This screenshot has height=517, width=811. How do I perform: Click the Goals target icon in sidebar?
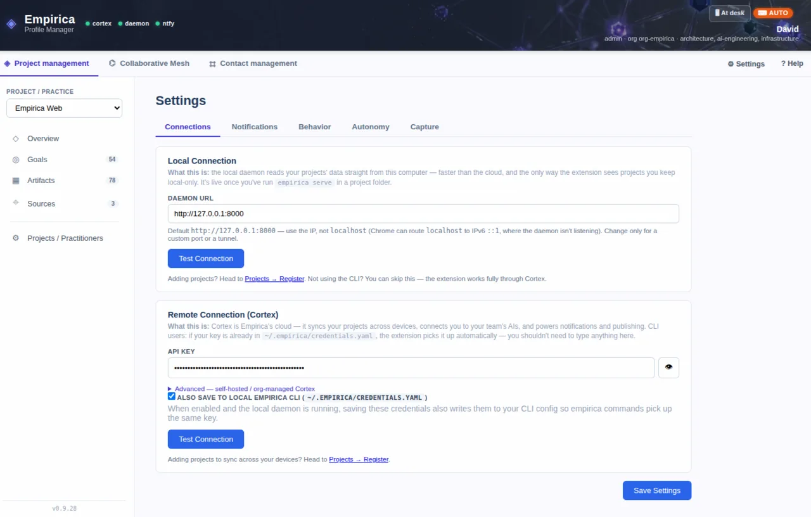(x=16, y=160)
